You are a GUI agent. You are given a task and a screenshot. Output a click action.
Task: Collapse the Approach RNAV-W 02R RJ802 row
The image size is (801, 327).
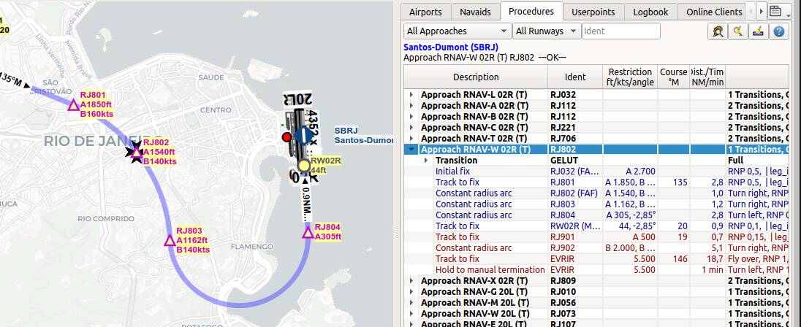tap(411, 150)
